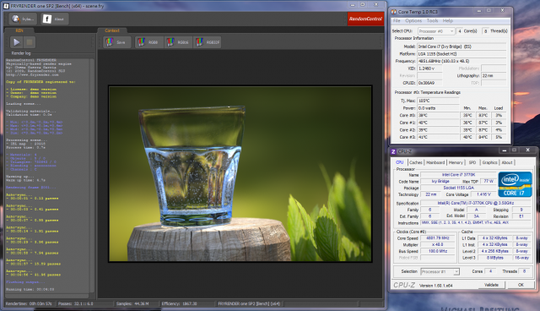Open the fryrender website globe button
The width and height of the screenshot is (540, 311).
23,19
